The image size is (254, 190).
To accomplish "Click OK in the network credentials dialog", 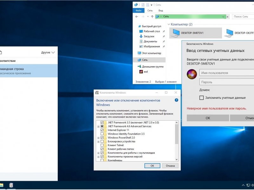I will tap(208, 118).
